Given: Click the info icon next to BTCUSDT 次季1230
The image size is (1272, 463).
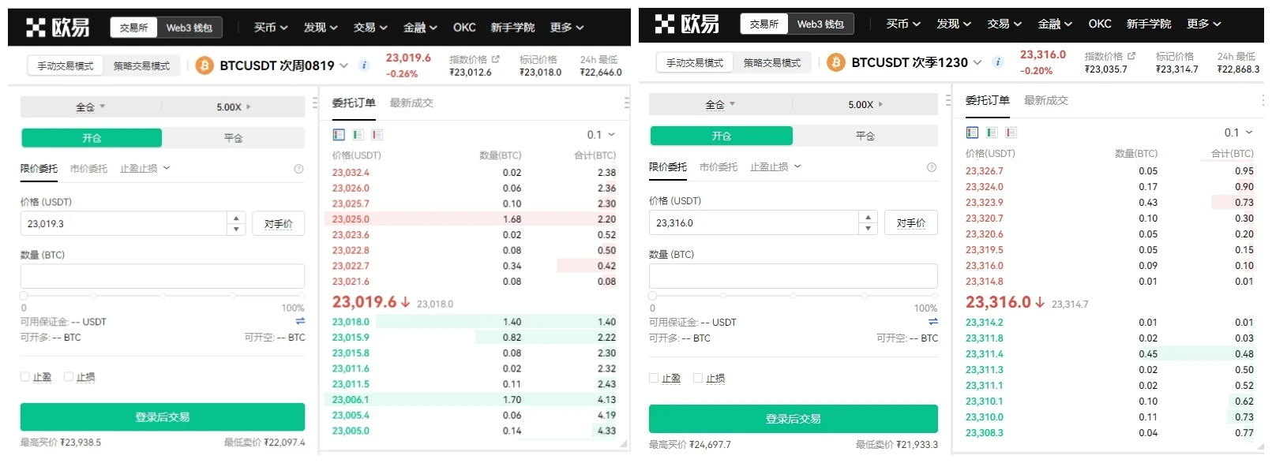Looking at the screenshot, I should coord(998,62).
